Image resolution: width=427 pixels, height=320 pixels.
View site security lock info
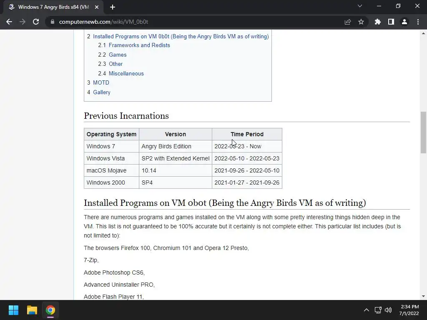(53, 22)
